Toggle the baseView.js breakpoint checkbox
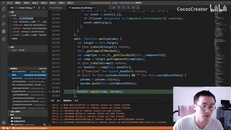 [12, 125]
